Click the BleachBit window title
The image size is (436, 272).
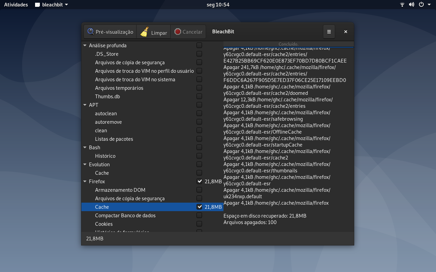(223, 32)
